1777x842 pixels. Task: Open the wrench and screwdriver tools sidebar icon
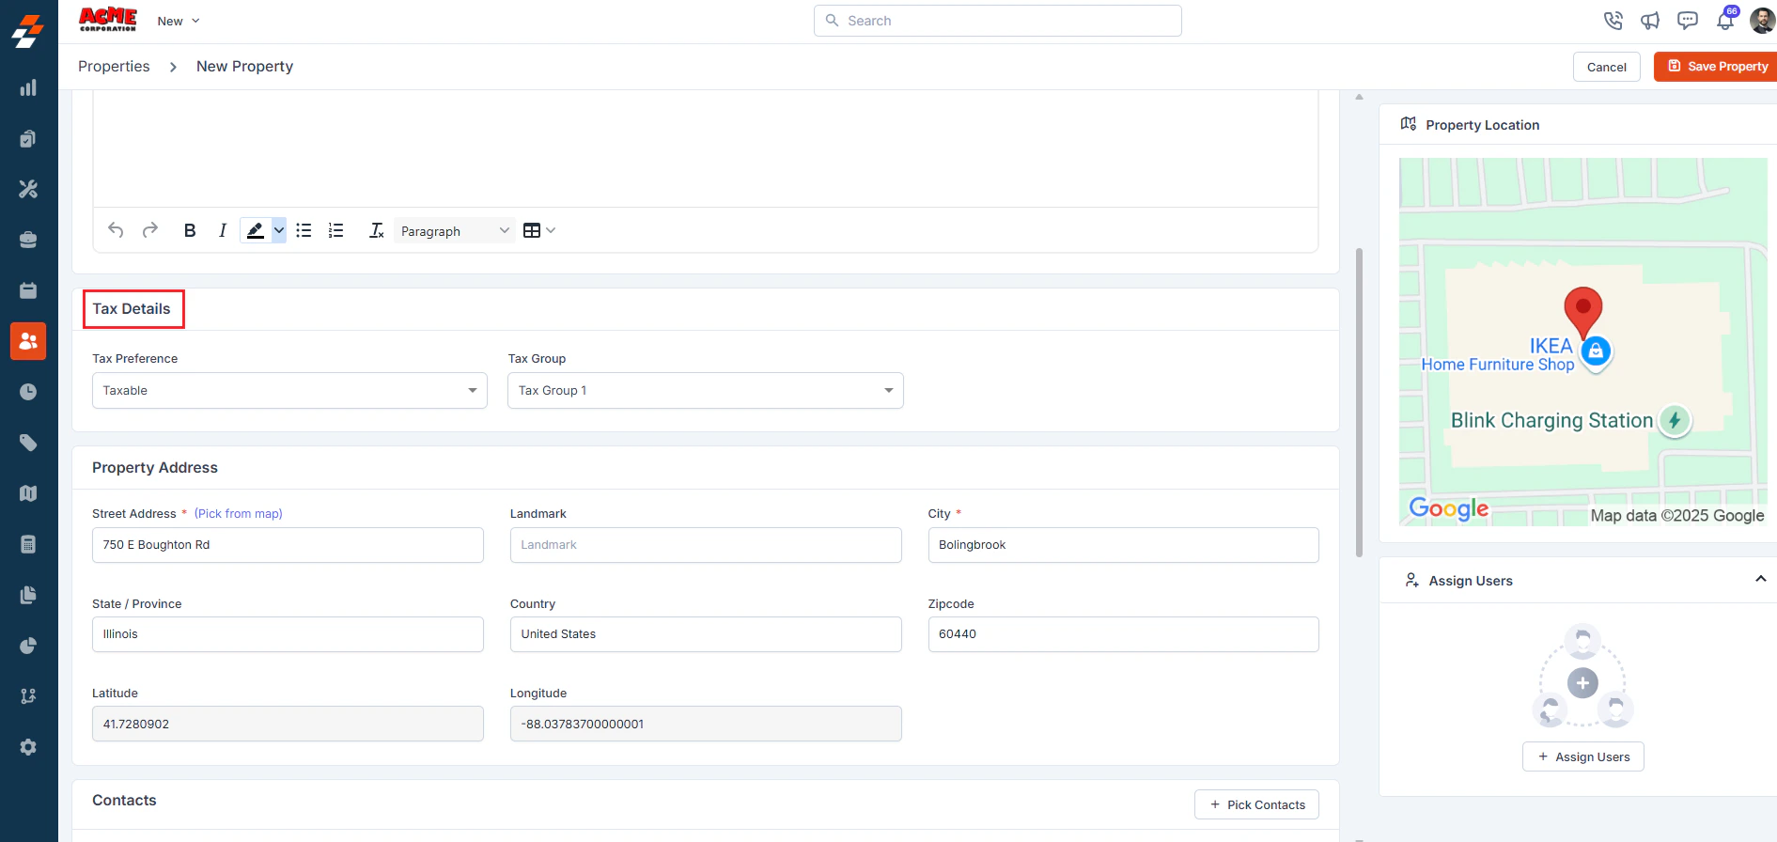point(28,189)
